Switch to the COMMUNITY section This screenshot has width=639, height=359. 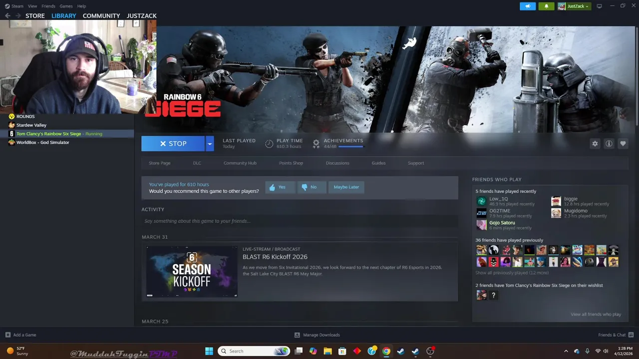[101, 16]
